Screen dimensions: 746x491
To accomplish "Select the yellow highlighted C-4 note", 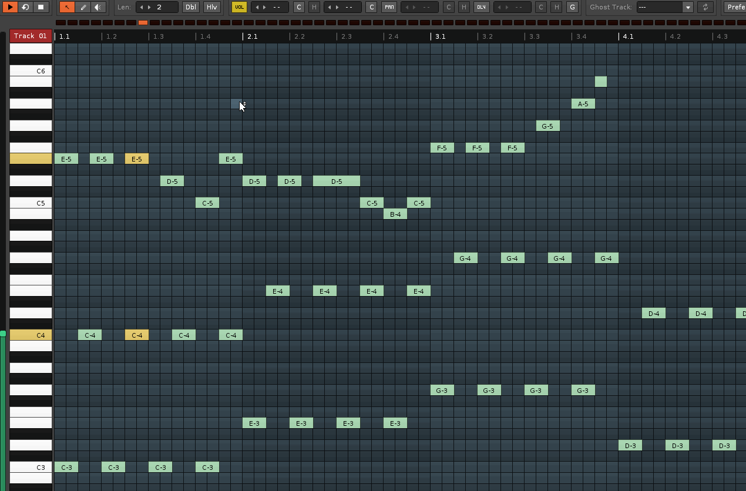I will (137, 335).
